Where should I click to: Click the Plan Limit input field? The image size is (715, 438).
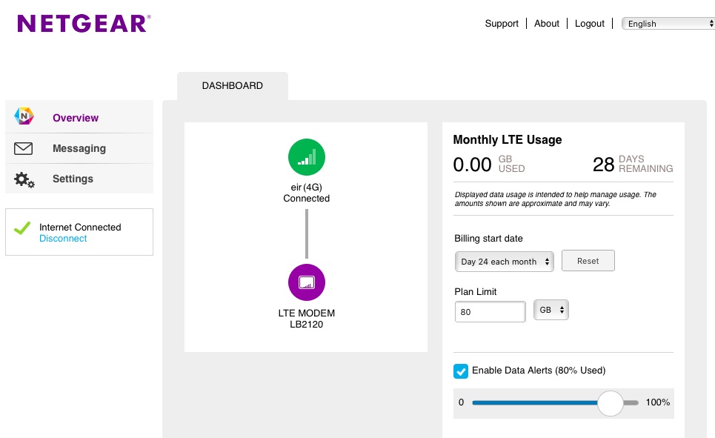(490, 312)
